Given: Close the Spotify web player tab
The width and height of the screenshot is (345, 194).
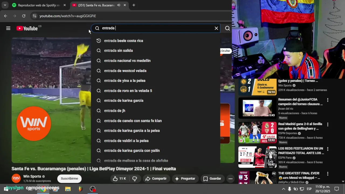Looking at the screenshot, I should [64, 5].
